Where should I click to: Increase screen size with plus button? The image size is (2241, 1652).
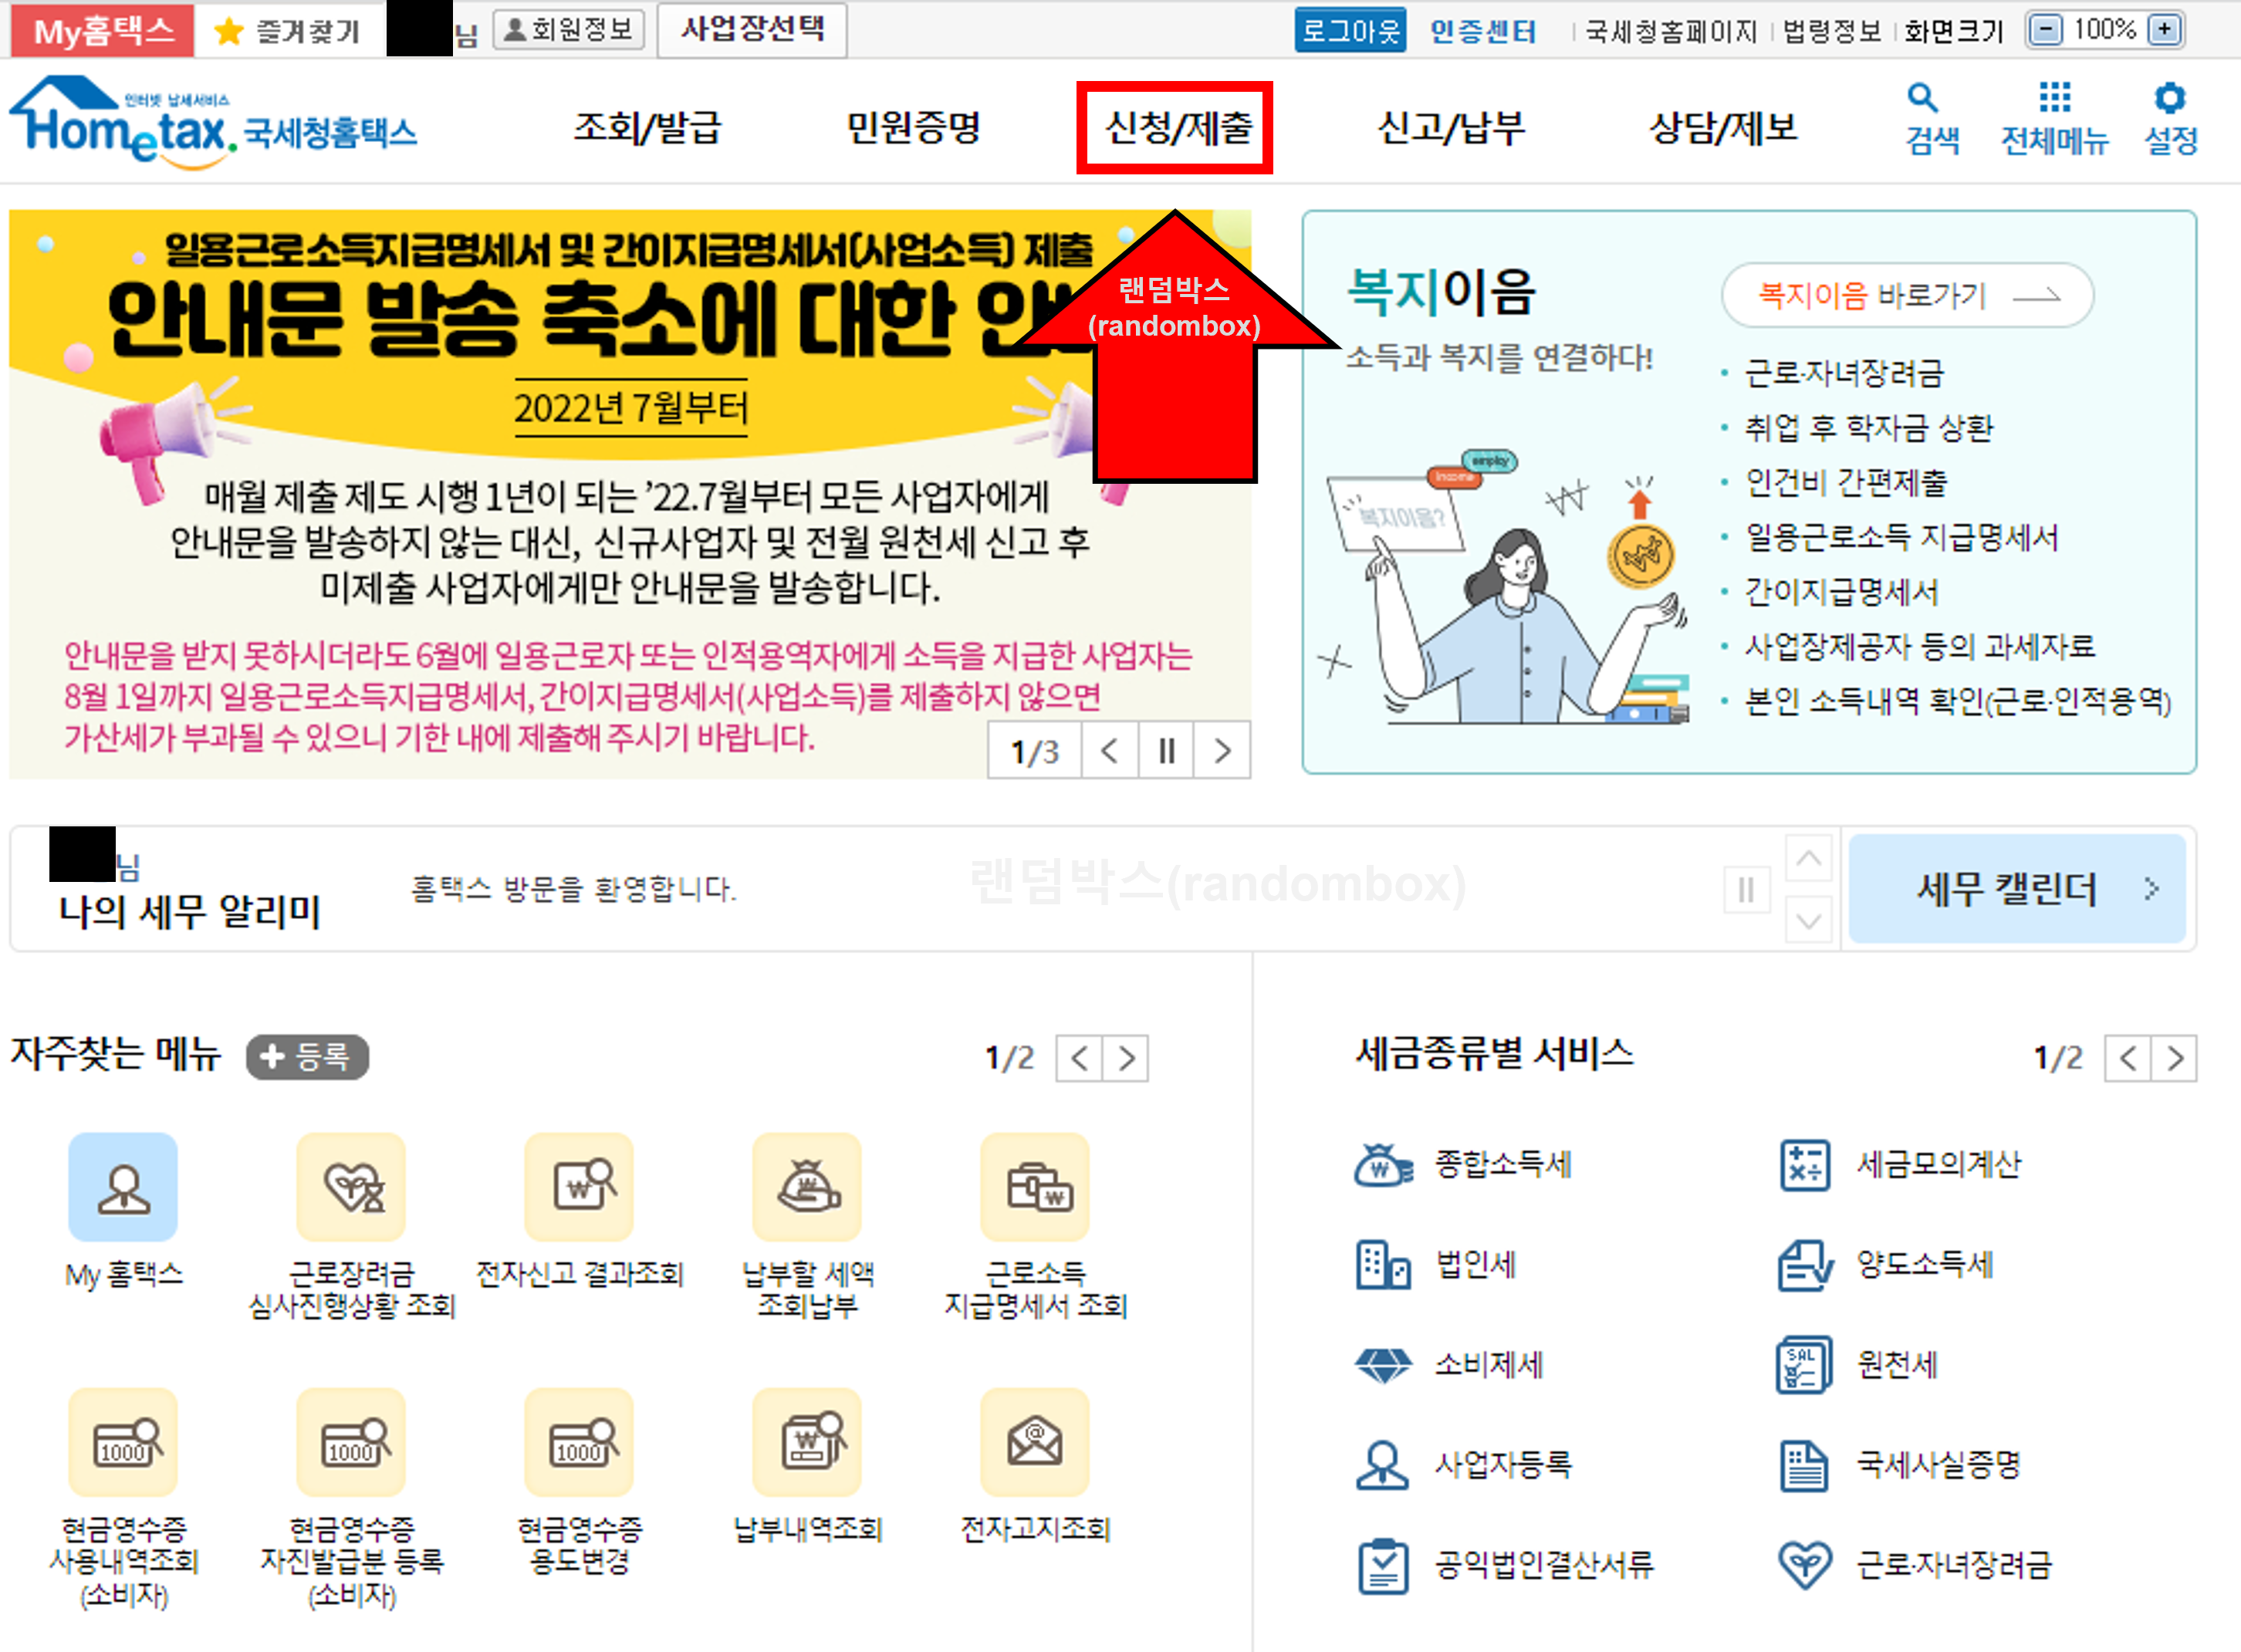point(2164,30)
